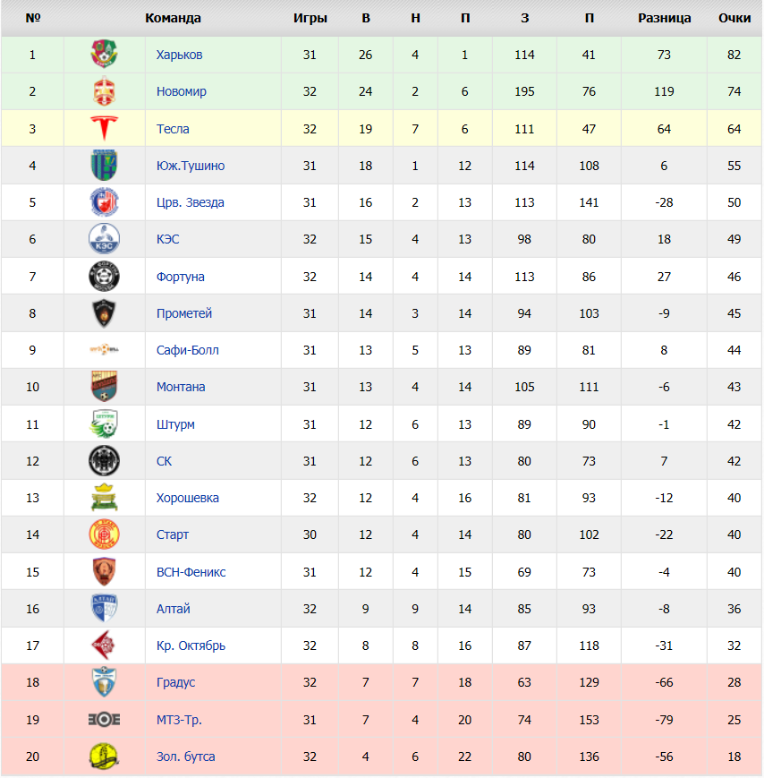The width and height of the screenshot is (764, 778).
Task: Click the КЭС round team badge
Action: click(x=104, y=239)
